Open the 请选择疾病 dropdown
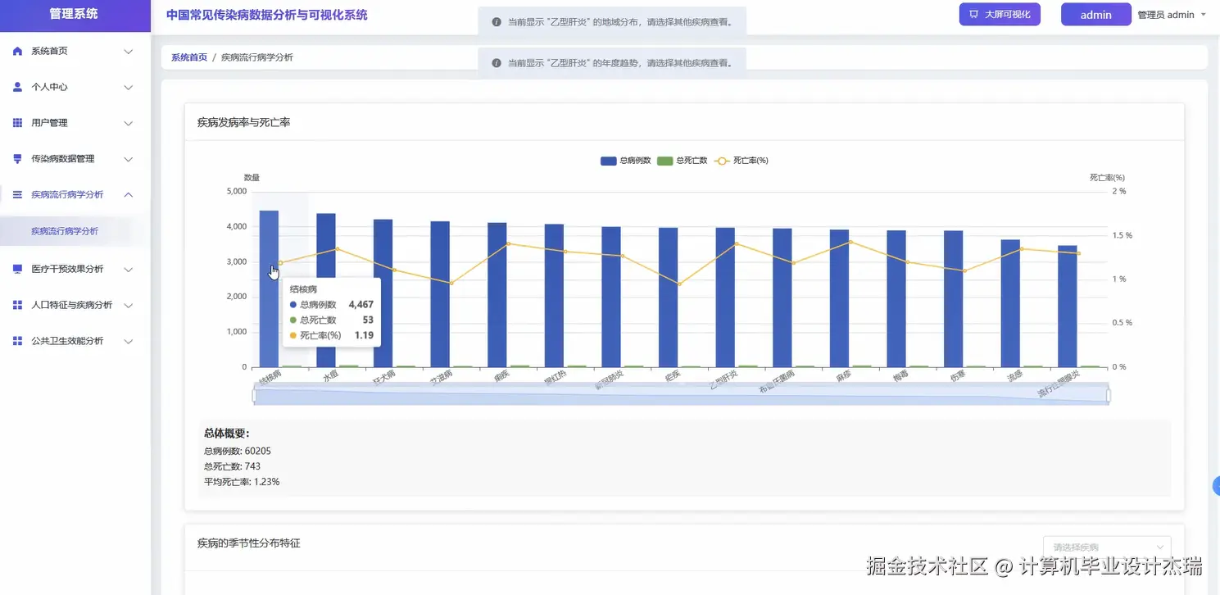 coord(1106,546)
